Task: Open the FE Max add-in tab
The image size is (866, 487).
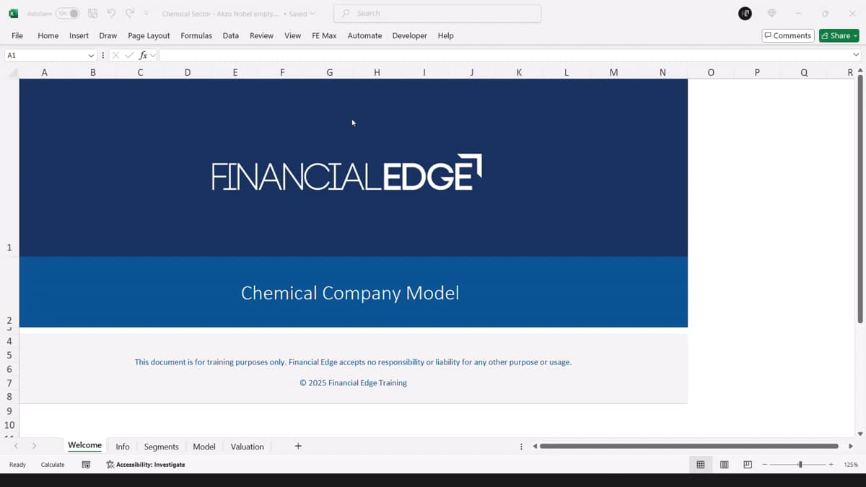Action: coord(324,35)
